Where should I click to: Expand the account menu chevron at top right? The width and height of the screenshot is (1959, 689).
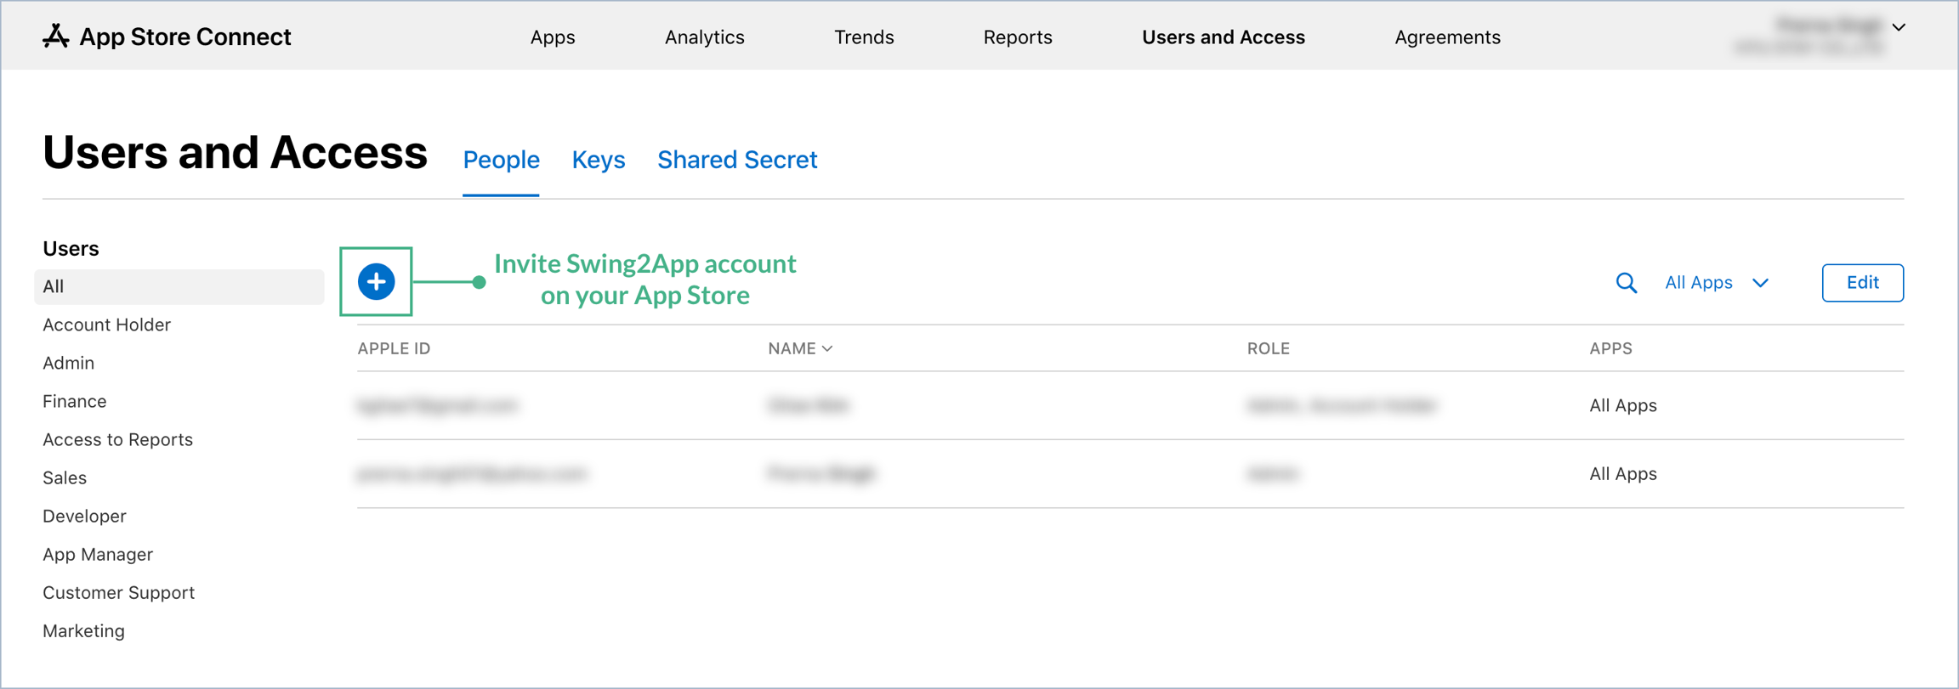click(x=1899, y=27)
